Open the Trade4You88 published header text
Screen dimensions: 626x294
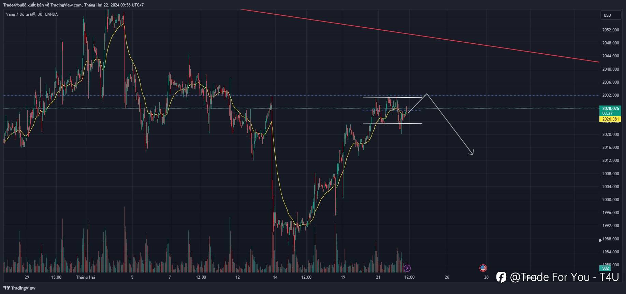pos(73,5)
